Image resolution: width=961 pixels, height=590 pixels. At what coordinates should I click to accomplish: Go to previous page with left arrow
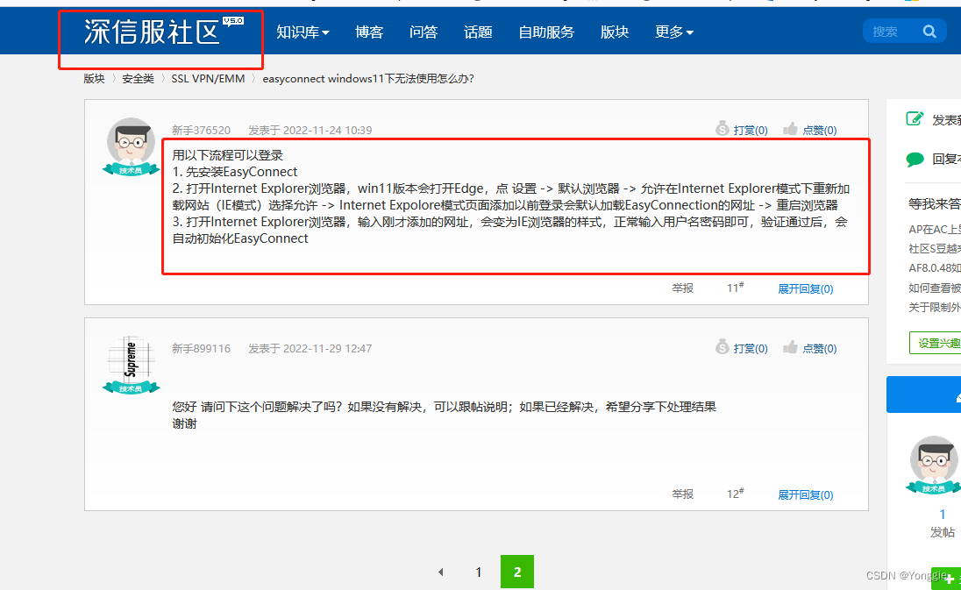[x=441, y=572]
